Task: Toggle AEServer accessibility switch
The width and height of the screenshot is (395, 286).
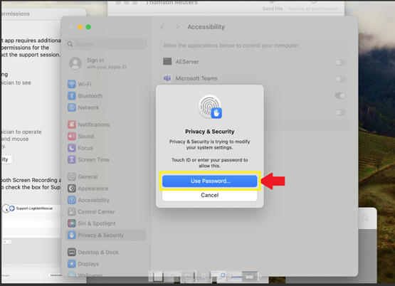Action: pyautogui.click(x=340, y=62)
